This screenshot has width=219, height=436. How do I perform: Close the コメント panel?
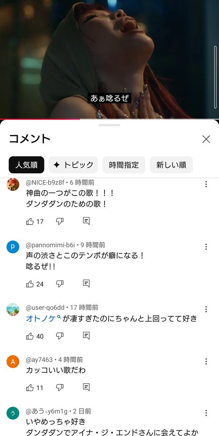pyautogui.click(x=206, y=139)
